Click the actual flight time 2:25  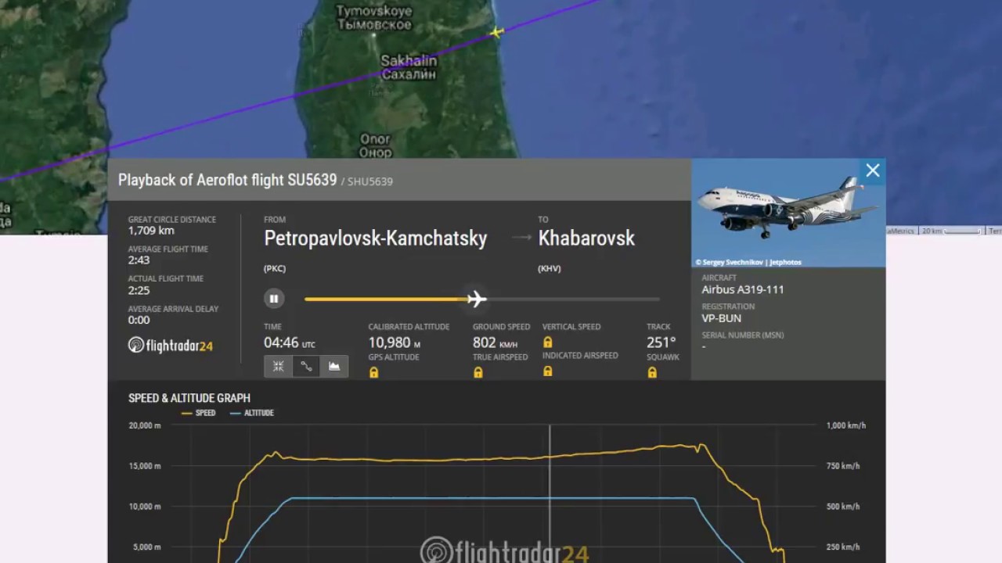point(139,290)
